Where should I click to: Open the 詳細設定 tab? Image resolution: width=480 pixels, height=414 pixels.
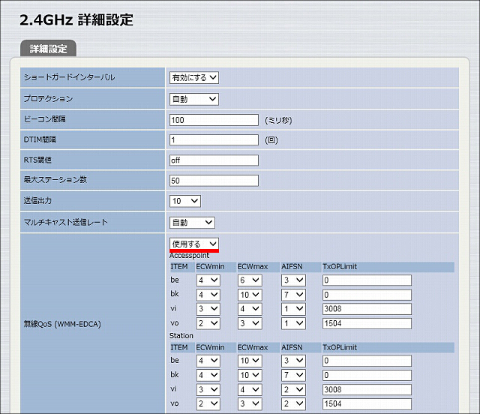[x=48, y=49]
